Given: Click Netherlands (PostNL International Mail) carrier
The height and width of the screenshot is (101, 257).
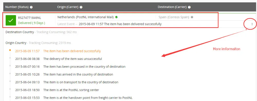Looking at the screenshot, I should tap(86, 17).
